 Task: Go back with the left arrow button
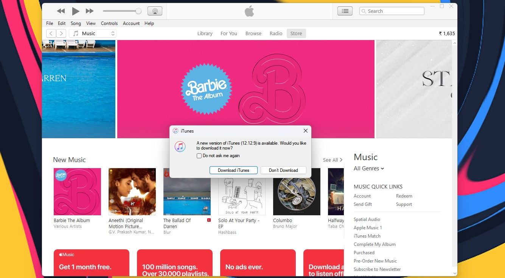[x=51, y=33]
